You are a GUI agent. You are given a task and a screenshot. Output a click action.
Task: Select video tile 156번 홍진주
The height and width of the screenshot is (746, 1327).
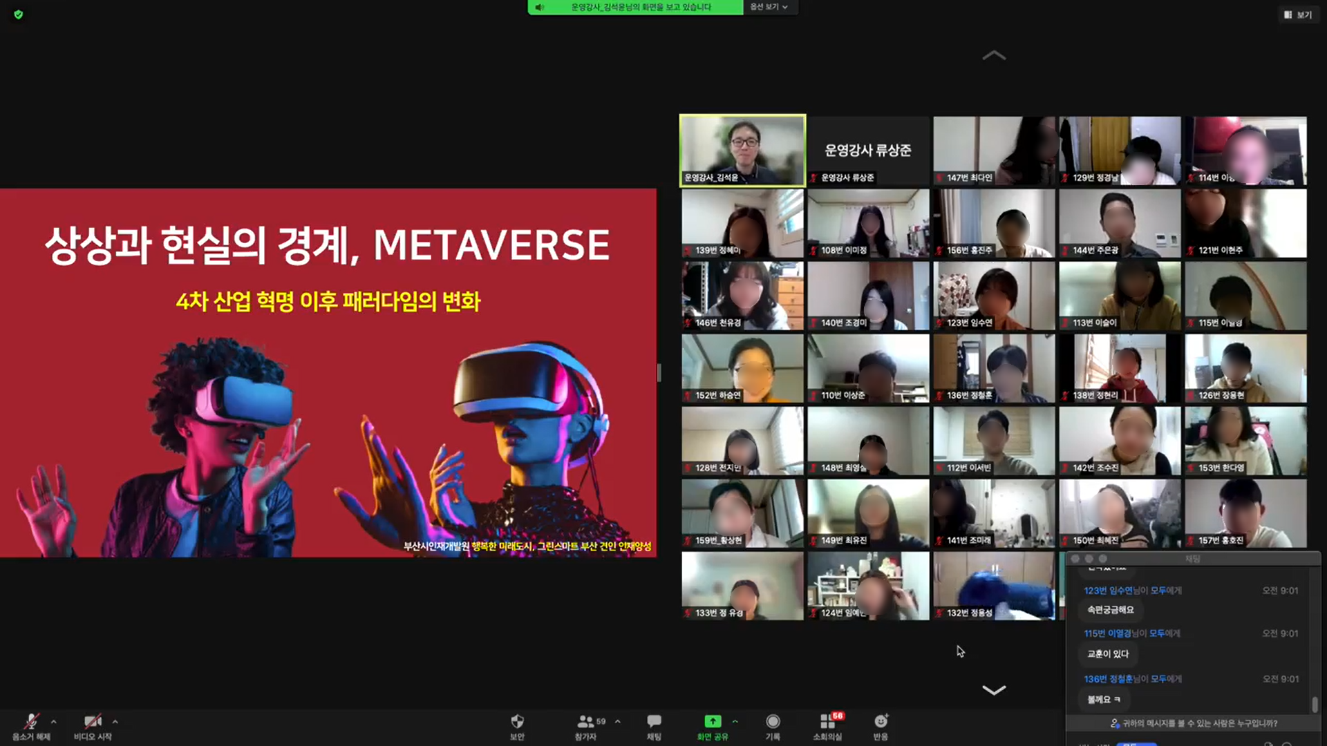[x=994, y=223]
